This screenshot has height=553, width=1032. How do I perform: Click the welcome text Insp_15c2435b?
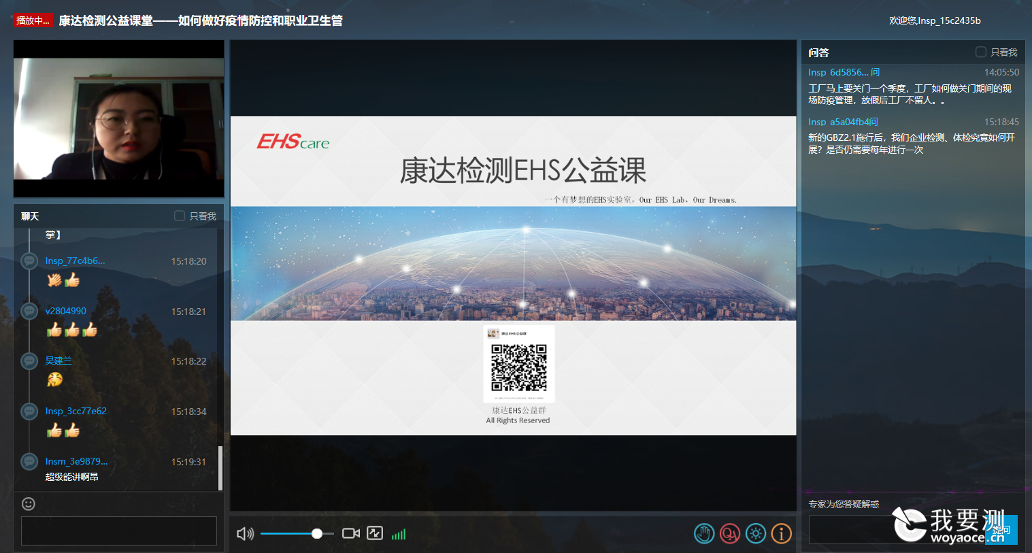point(935,20)
